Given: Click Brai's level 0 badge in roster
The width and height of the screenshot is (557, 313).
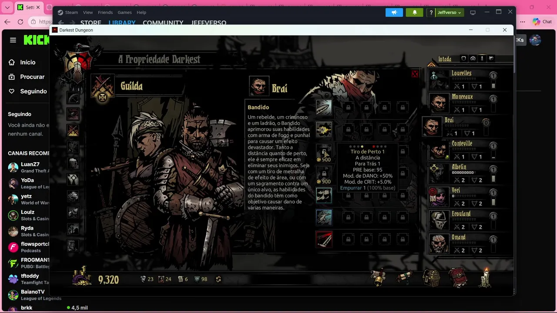Looking at the screenshot, I should [x=486, y=123].
